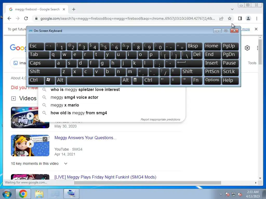
Task: Click the Bksp key on keyboard
Action: tap(194, 47)
